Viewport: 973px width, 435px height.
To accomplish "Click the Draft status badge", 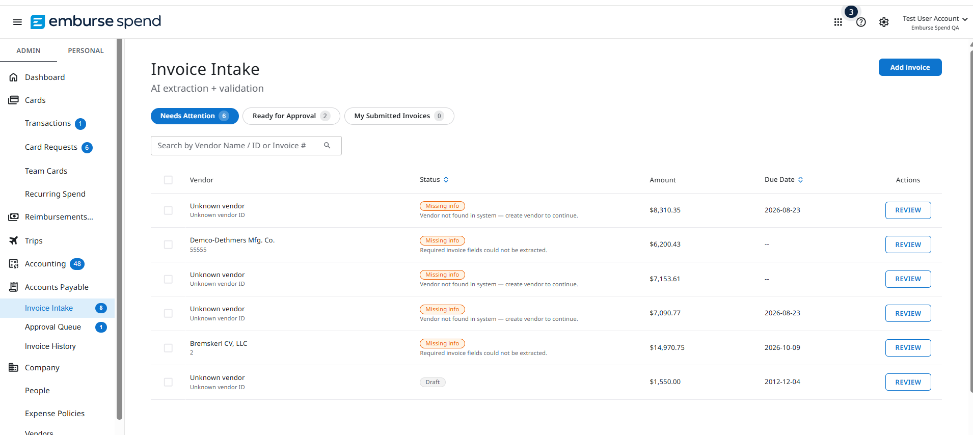I will coord(433,382).
